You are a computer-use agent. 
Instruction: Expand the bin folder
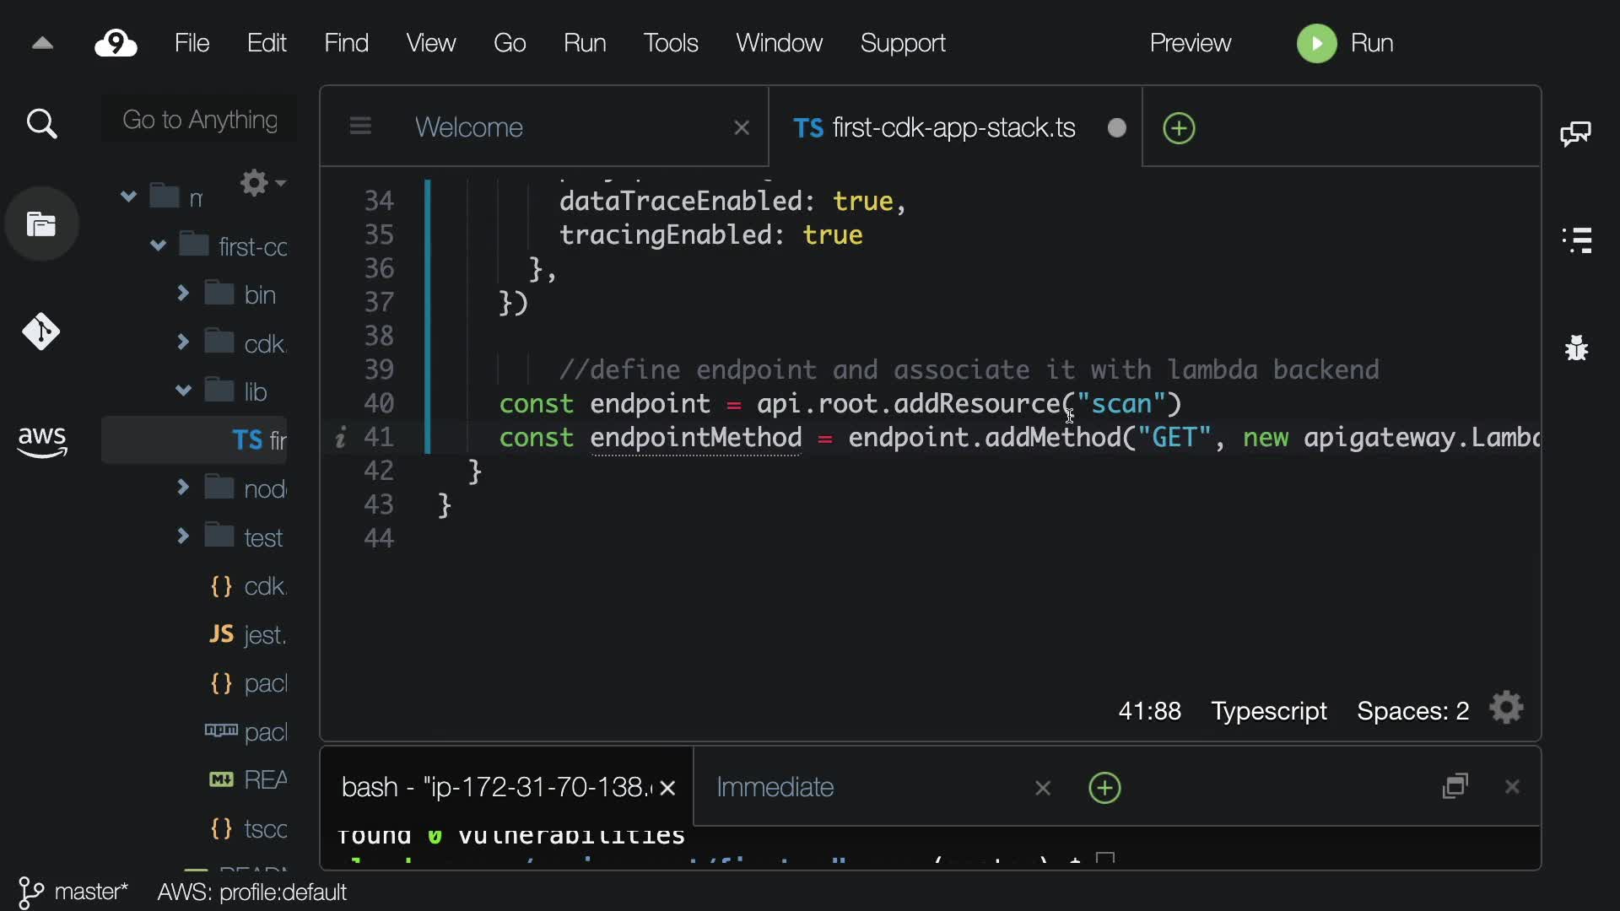(x=182, y=294)
